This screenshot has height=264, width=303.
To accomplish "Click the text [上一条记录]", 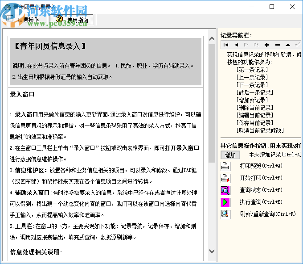I will [x=252, y=77].
